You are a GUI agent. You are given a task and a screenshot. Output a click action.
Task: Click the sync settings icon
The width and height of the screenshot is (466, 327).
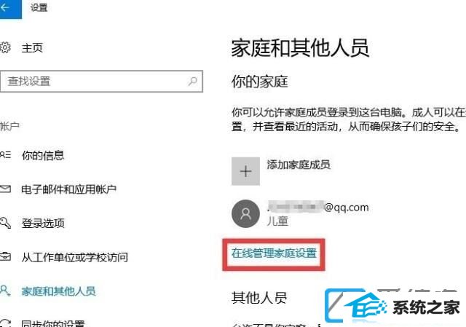click(x=5, y=323)
